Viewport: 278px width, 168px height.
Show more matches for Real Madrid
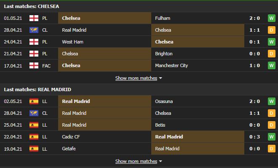(x=136, y=161)
